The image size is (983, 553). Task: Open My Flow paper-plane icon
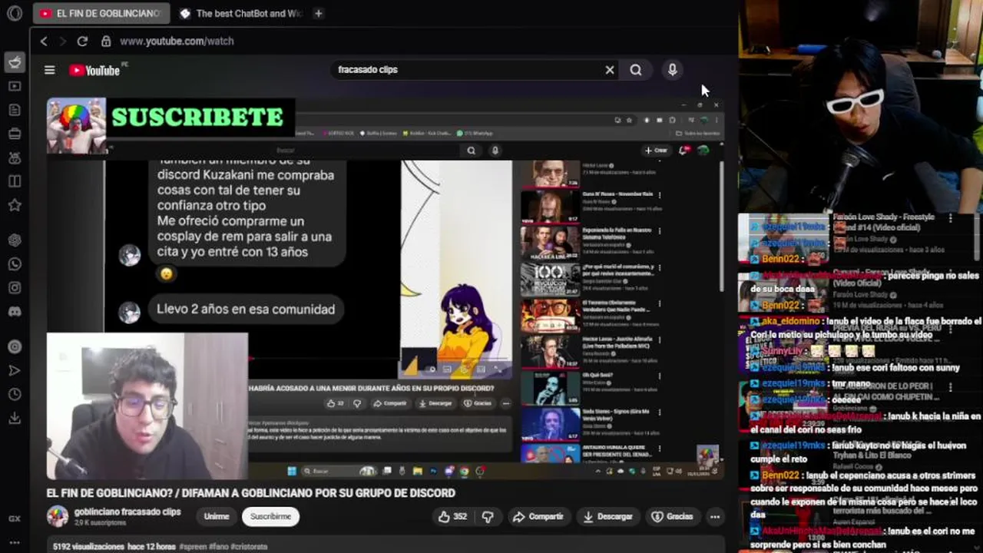[15, 370]
